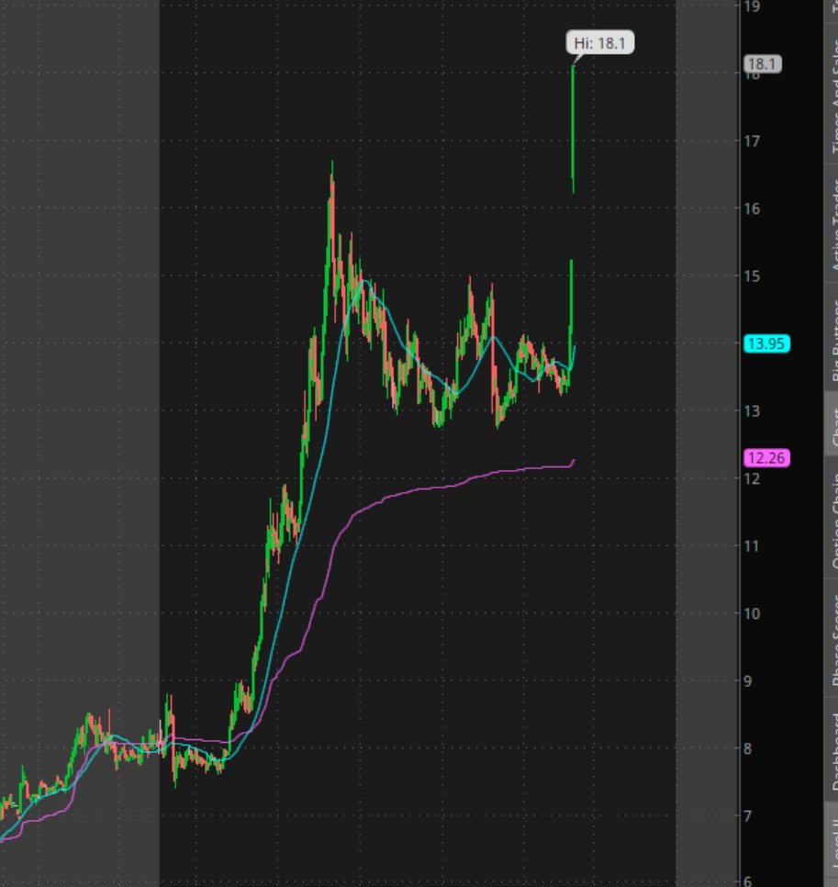
Task: Click the magenta 12.26 price axis label
Action: pos(766,457)
